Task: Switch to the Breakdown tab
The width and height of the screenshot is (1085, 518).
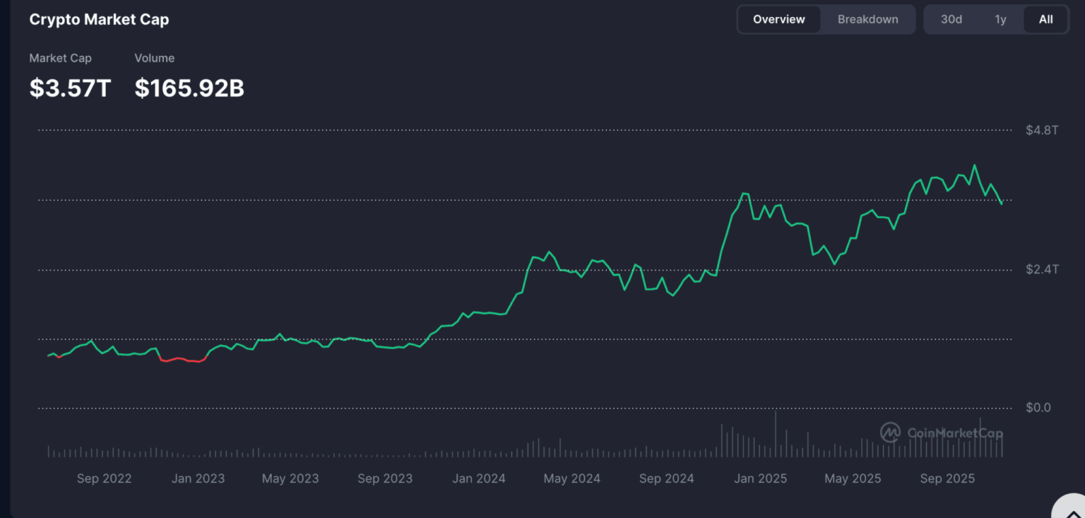Action: [x=867, y=19]
